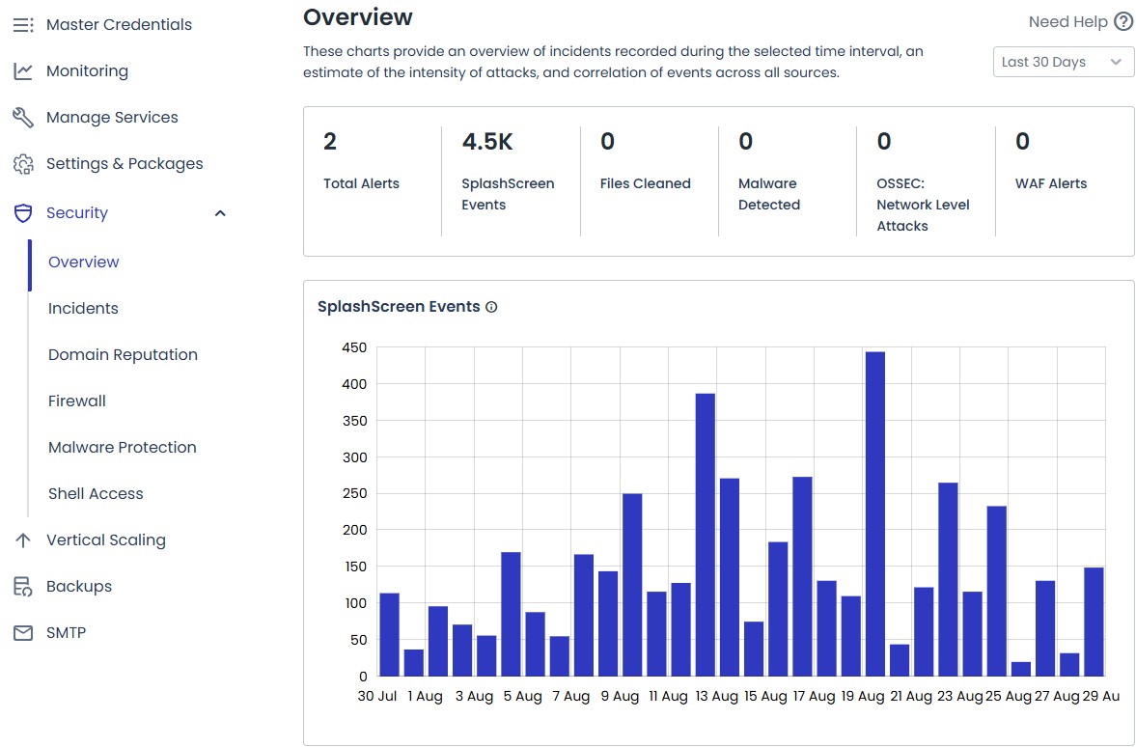Click the Manage Services wrench icon
1136x747 pixels.
[x=23, y=116]
